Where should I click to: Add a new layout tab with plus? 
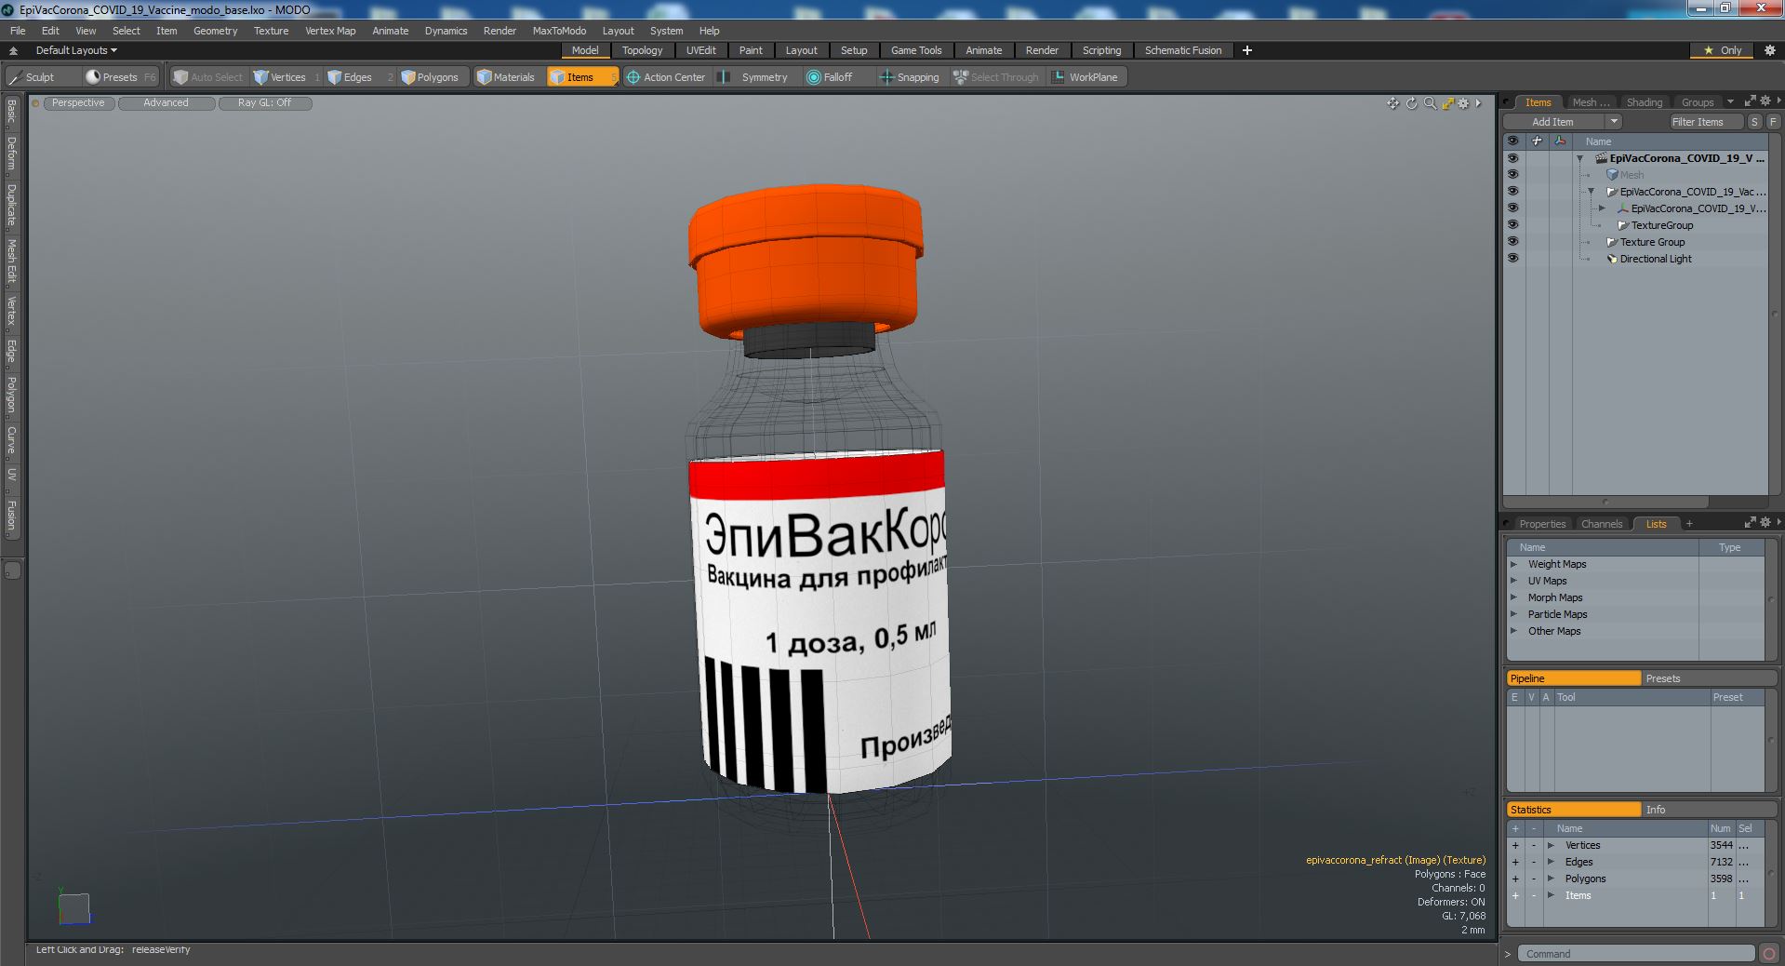1247,50
